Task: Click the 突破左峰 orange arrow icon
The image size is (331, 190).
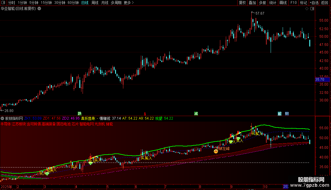Action: click(216, 151)
